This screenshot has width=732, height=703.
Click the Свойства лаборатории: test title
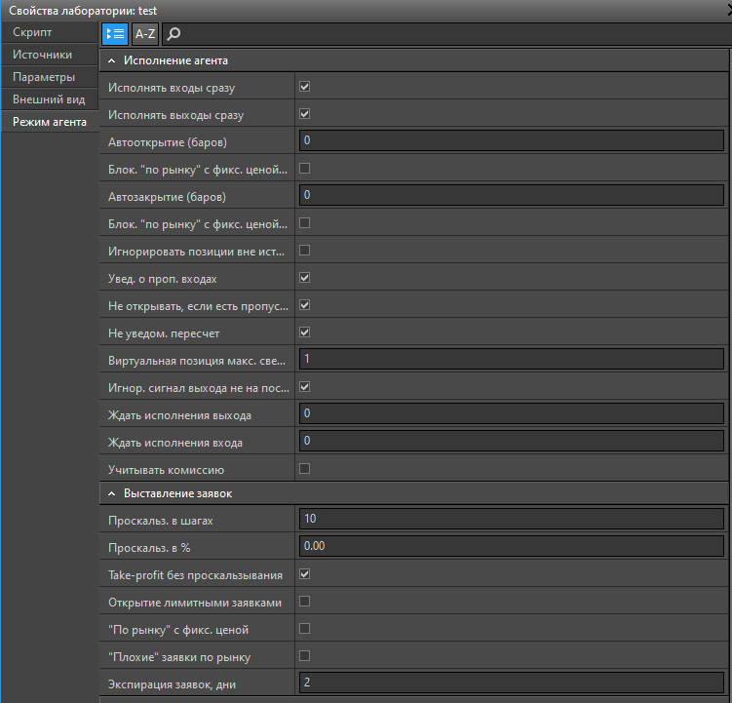(83, 11)
